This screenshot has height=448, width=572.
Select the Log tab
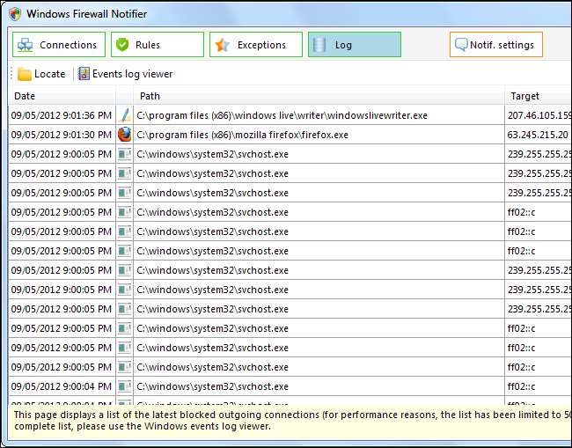click(354, 45)
